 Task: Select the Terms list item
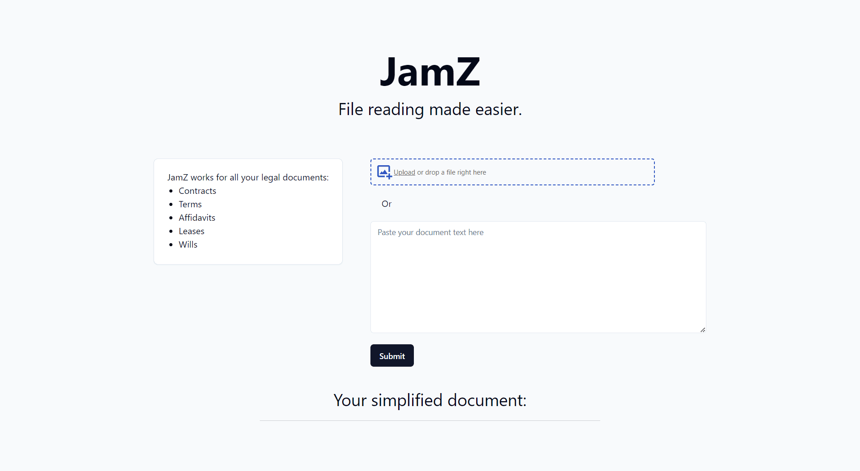(190, 204)
